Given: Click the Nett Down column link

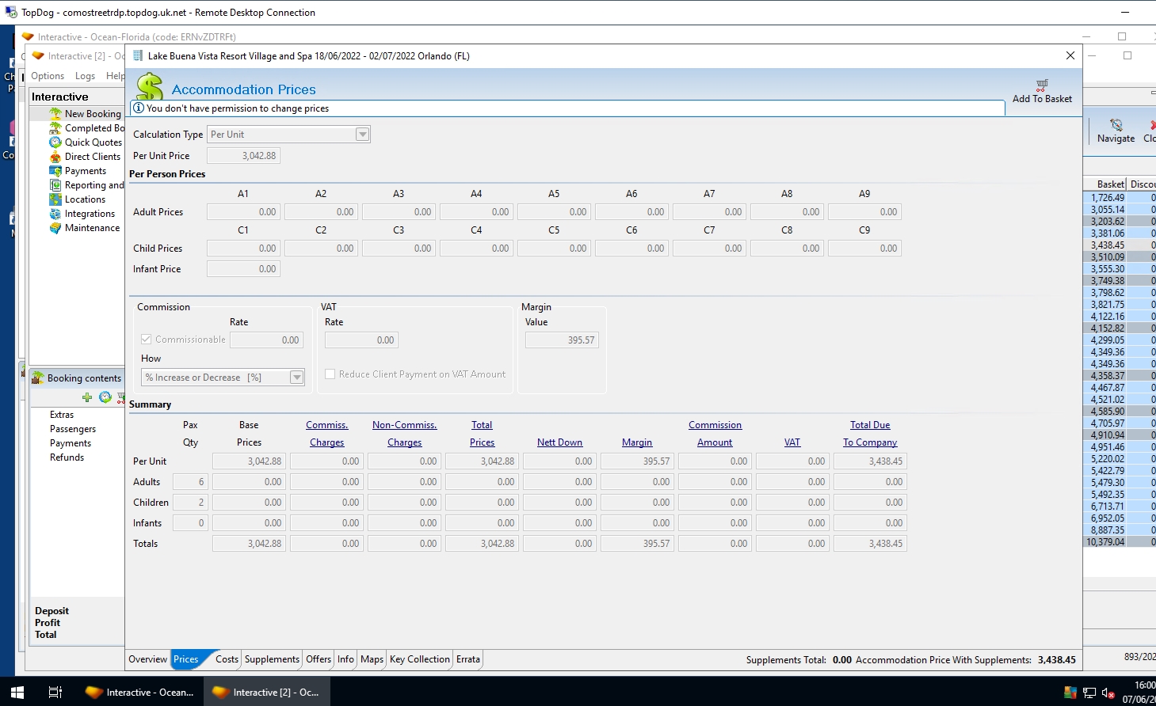Looking at the screenshot, I should pyautogui.click(x=559, y=442).
